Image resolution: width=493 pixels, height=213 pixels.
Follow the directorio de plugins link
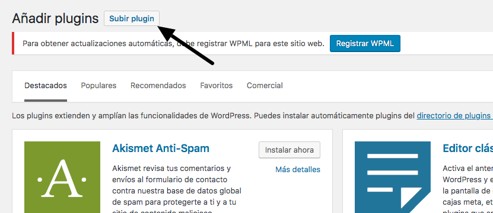point(454,116)
